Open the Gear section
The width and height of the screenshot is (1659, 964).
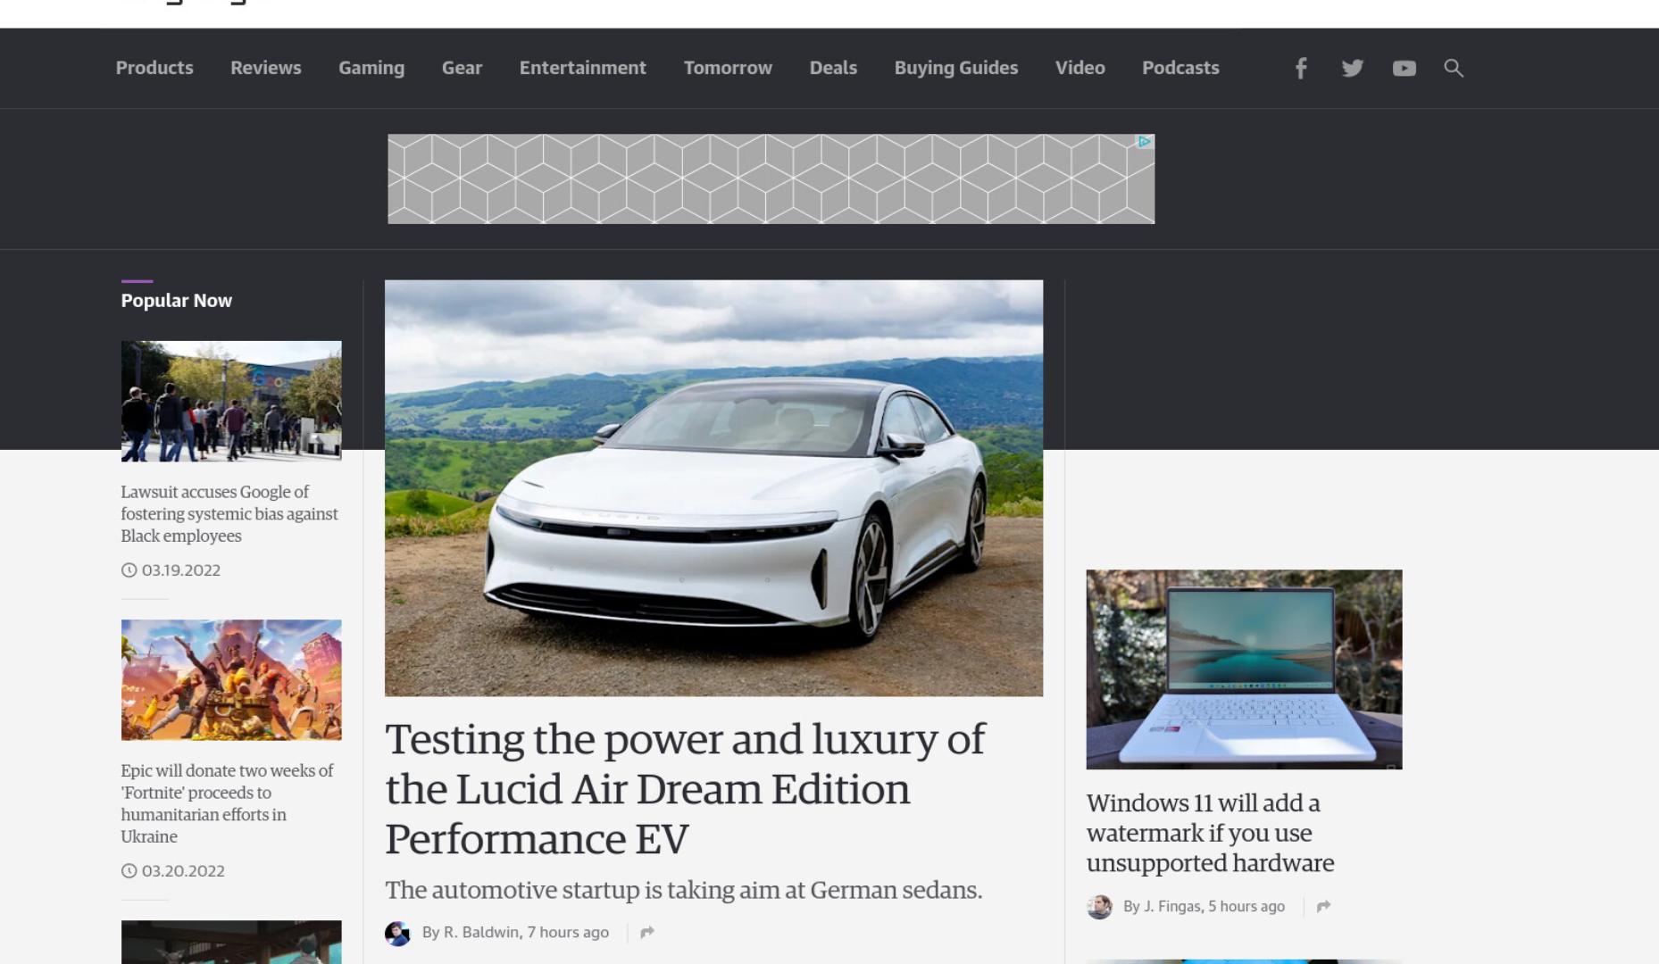pos(462,68)
